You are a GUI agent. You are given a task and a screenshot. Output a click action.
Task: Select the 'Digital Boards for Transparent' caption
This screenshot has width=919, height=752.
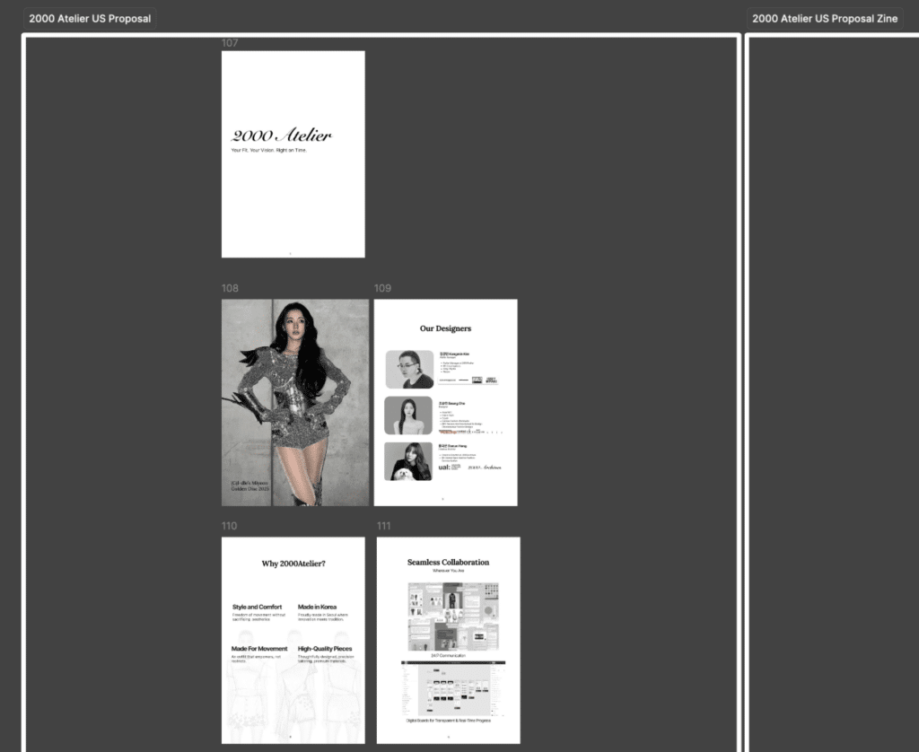click(449, 721)
